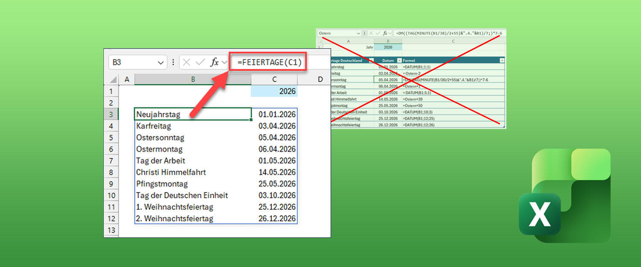Click date 14.05.2026 in large sheet row 8
This screenshot has width=641, height=267.
tap(274, 172)
